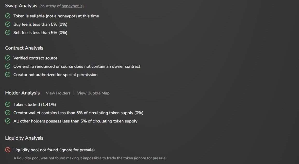
Task: Click check icon beside All other holders row
Action: pyautogui.click(x=8, y=121)
